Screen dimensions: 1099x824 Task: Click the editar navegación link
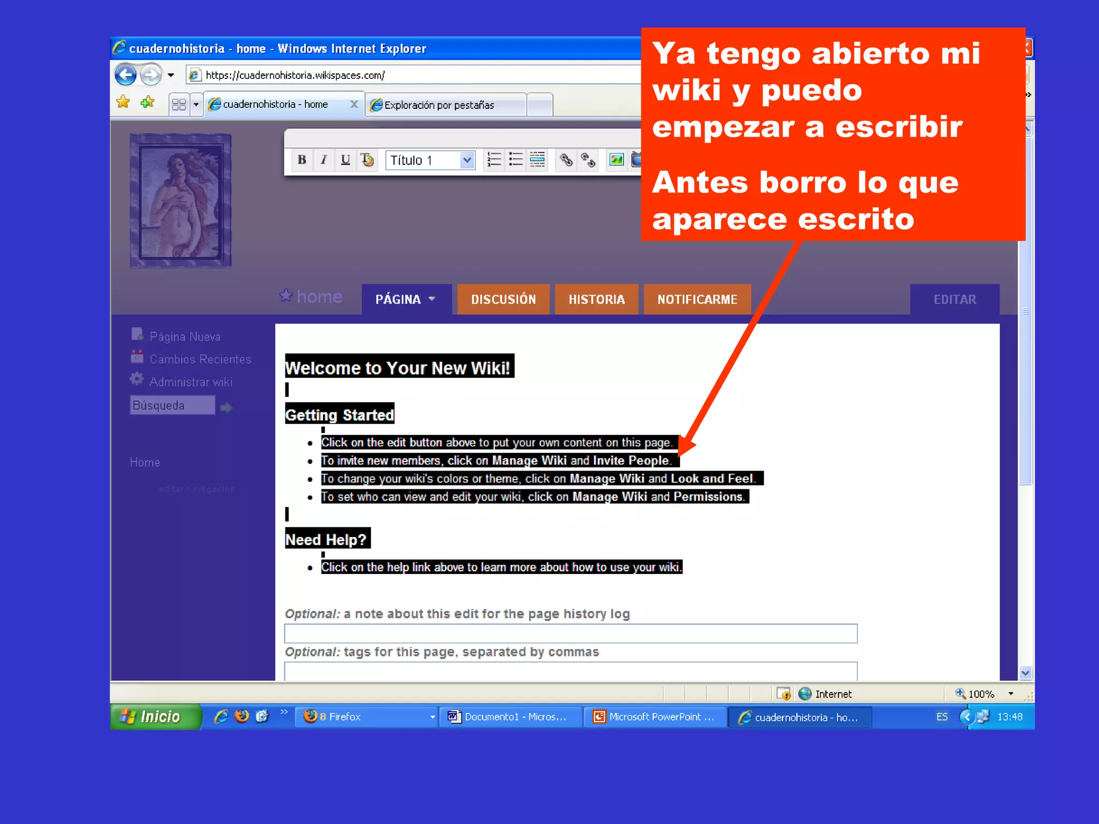coord(197,489)
